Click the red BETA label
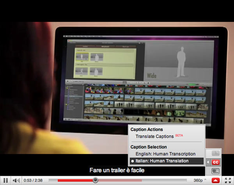The image size is (234, 185). [x=179, y=136]
